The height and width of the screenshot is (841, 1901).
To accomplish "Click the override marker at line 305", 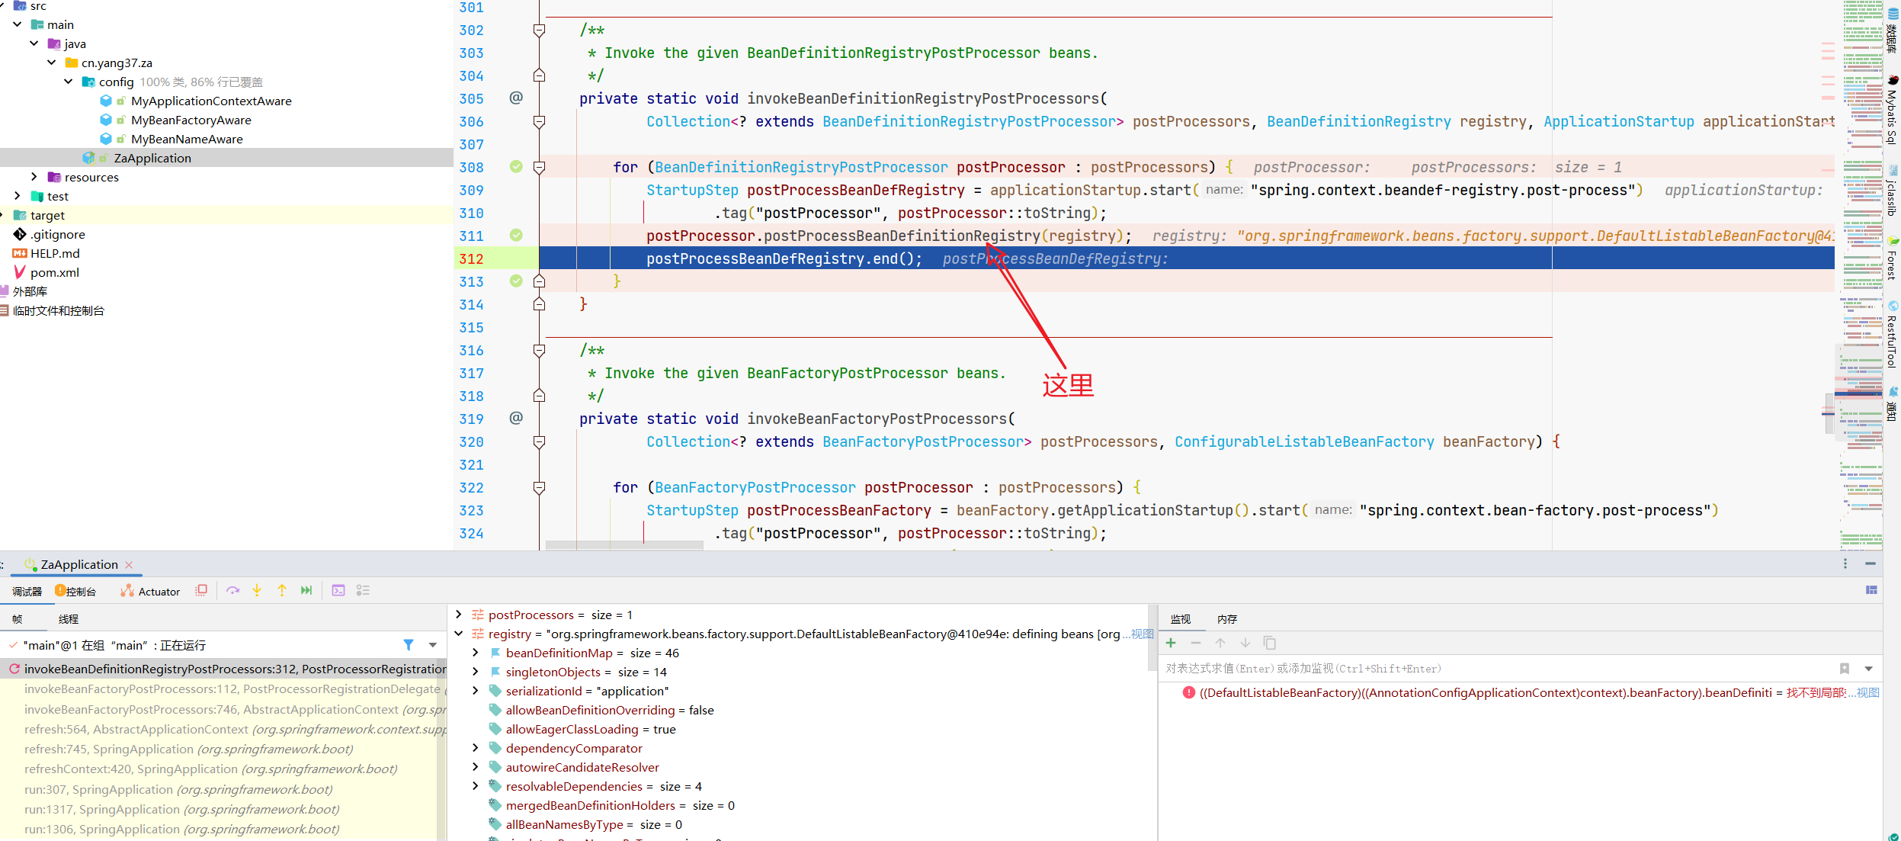I will pos(516,98).
